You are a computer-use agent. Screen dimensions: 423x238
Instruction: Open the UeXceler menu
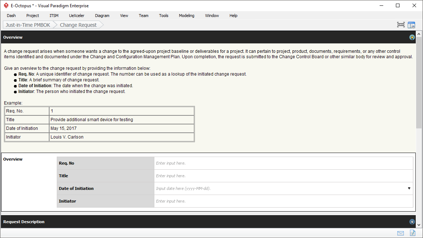(x=77, y=16)
